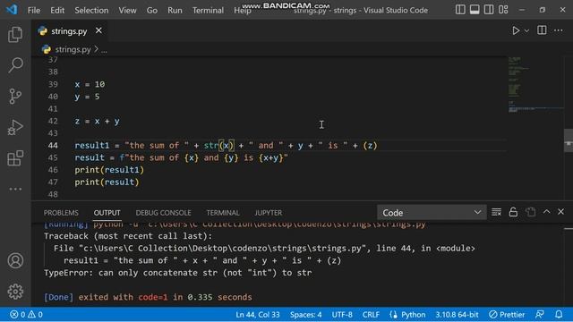Screen dimensions: 573x322
Task: Click Ln 44, Col 33 status entry
Action: click(x=258, y=314)
